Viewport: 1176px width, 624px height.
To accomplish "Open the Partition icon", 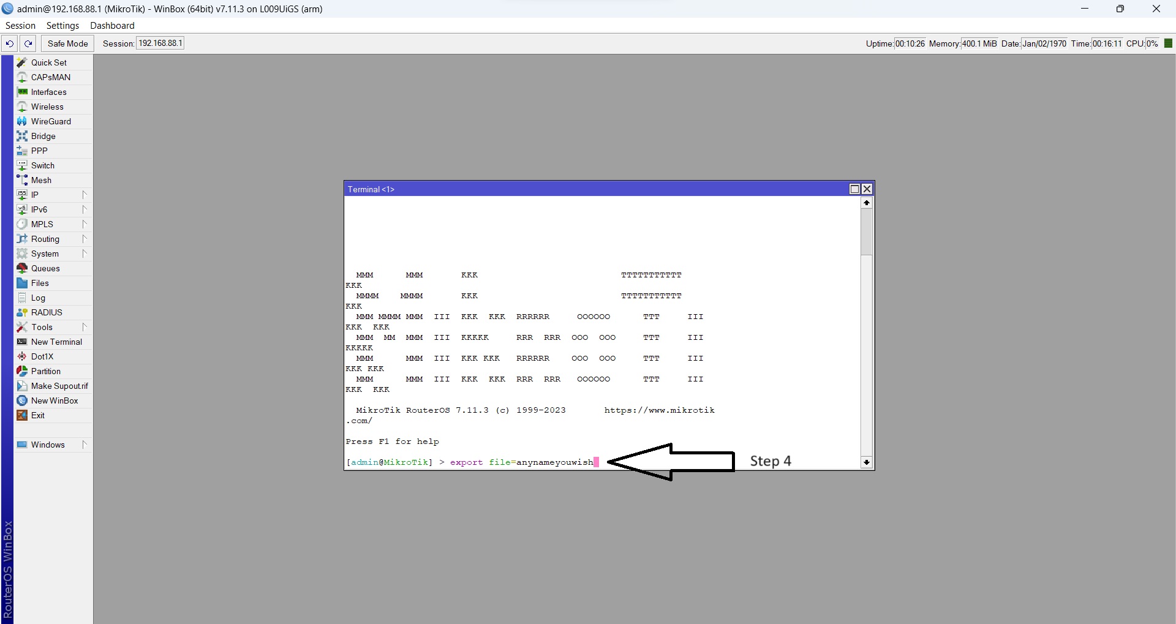I will 22,371.
